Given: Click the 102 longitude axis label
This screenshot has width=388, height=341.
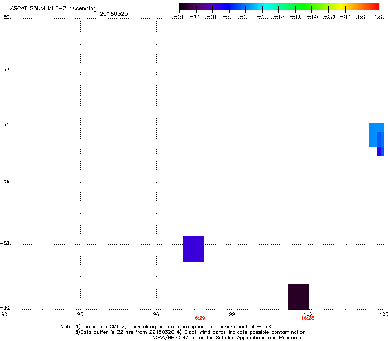Looking at the screenshot, I should 308,314.
